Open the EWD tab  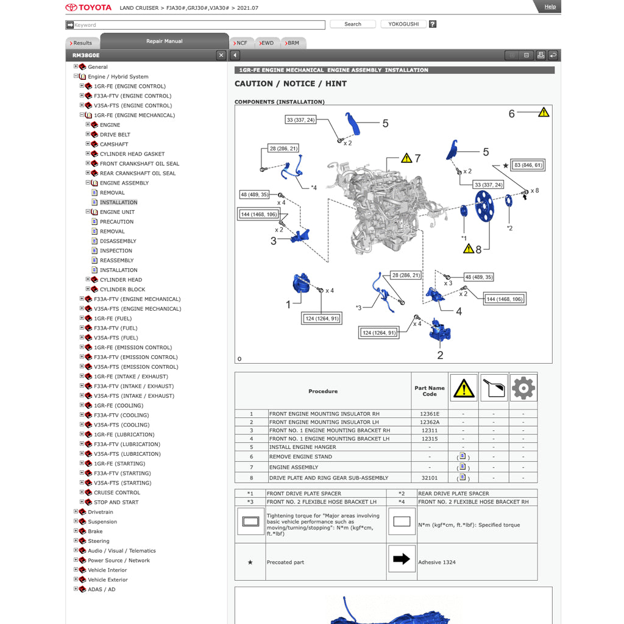coord(268,43)
